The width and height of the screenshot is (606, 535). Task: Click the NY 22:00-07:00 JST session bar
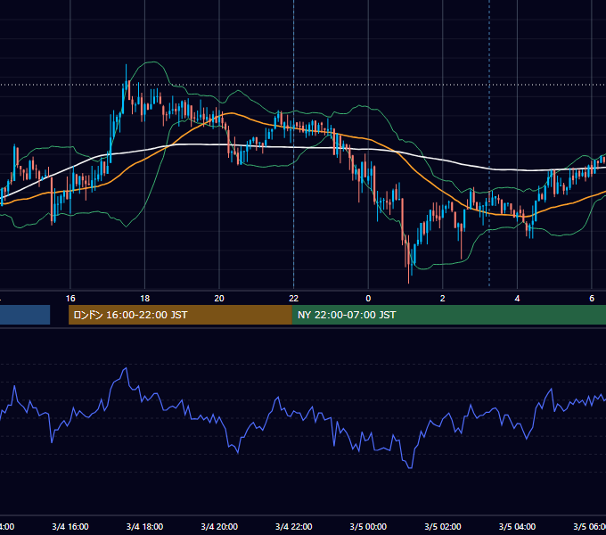click(x=449, y=315)
